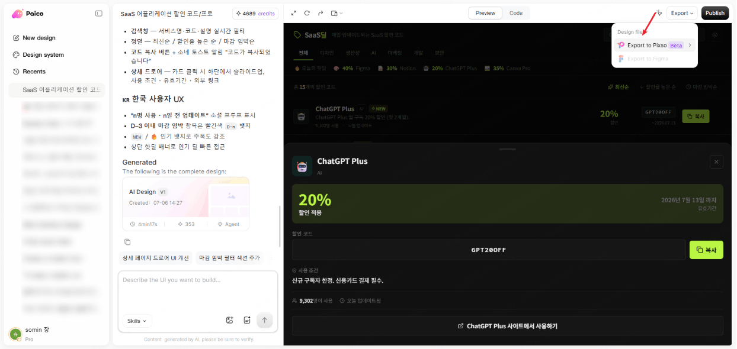Copy the generated response with copy icon
This screenshot has height=349, width=737.
point(127,242)
